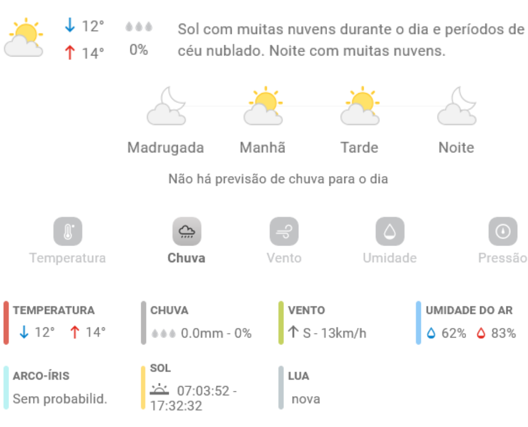Screen dimensions: 528x427
Task: Click the main weather icon at top left
Action: (24, 38)
